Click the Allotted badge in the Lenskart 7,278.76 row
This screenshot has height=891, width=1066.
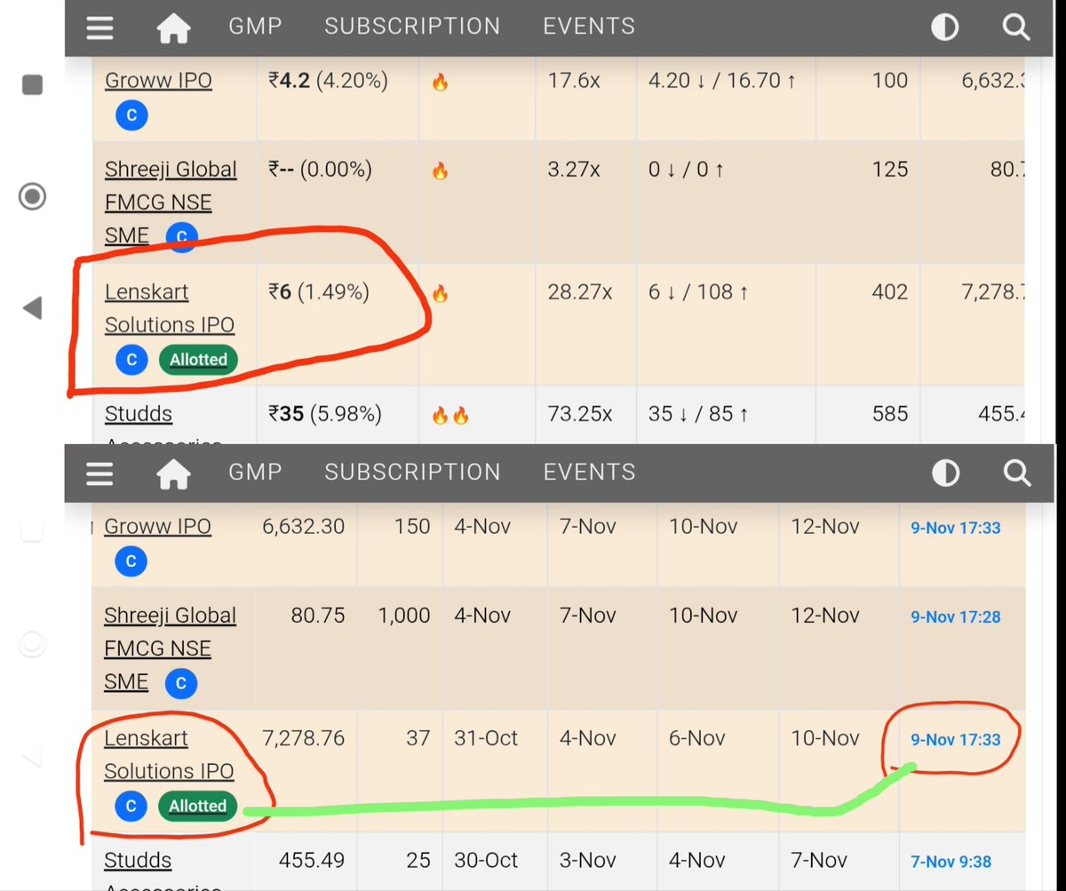pos(198,806)
